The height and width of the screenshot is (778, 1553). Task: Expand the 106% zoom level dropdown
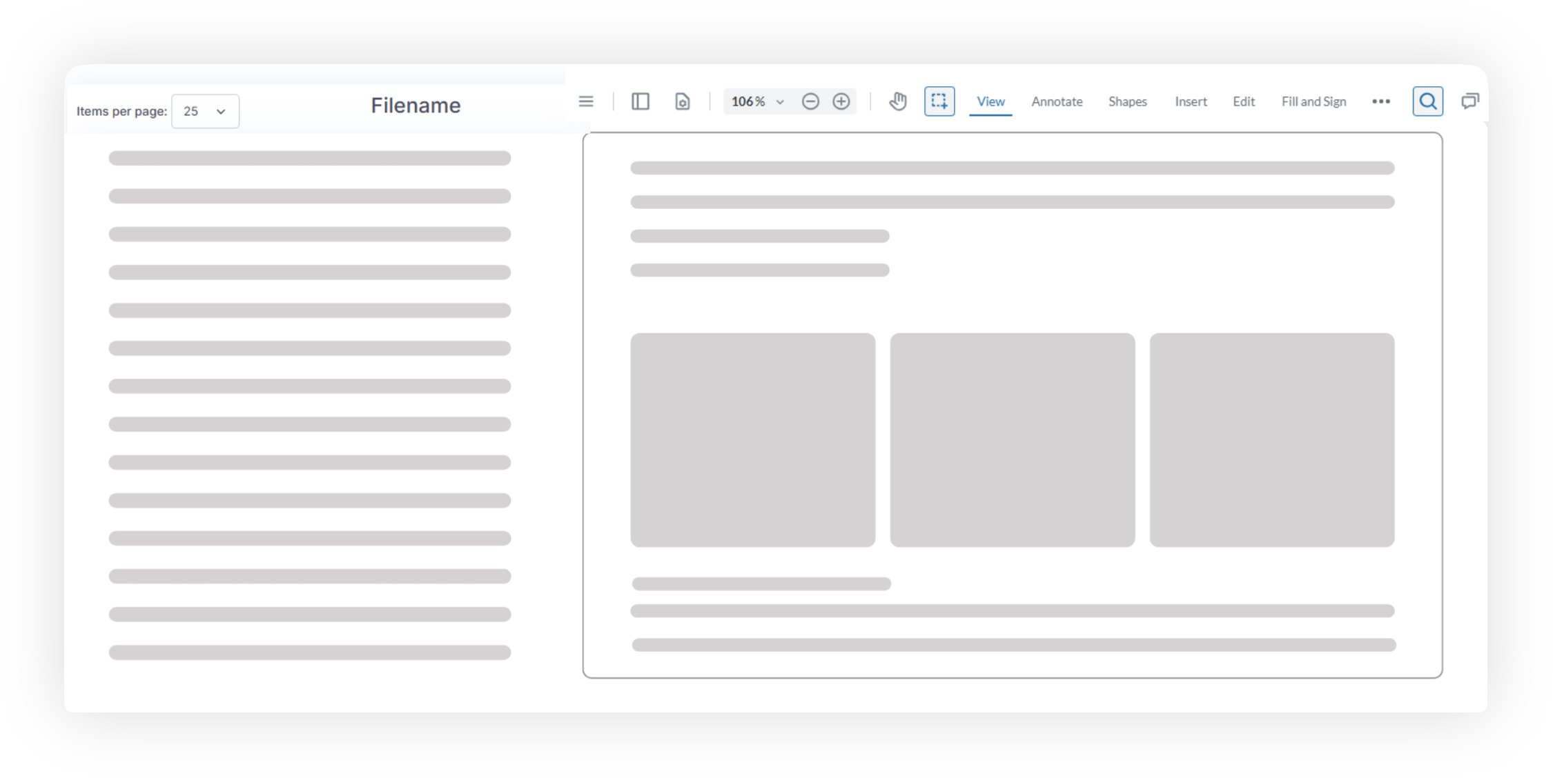(757, 101)
